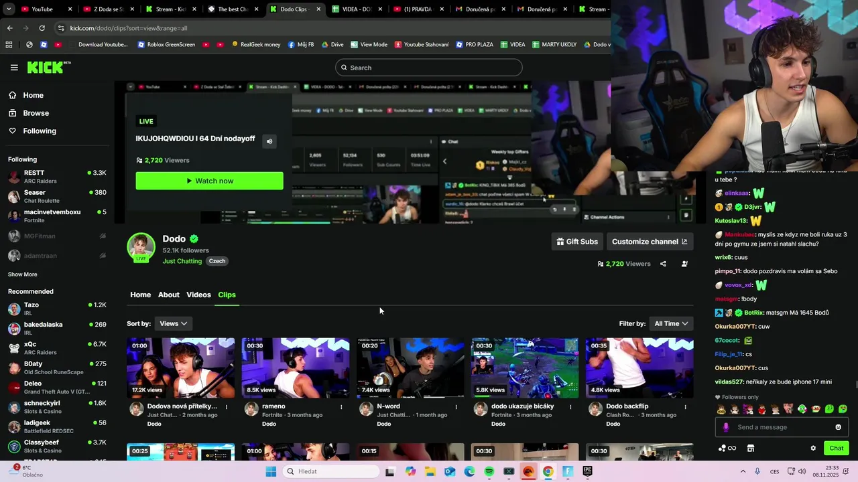Play the 'rameno' clip thumbnail
Screen dimensions: 858x482
pos(296,368)
